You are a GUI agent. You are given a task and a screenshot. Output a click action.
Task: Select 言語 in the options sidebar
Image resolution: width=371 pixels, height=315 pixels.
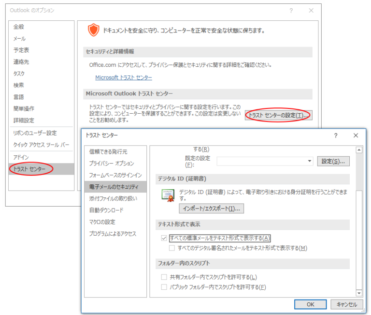pos(19,97)
